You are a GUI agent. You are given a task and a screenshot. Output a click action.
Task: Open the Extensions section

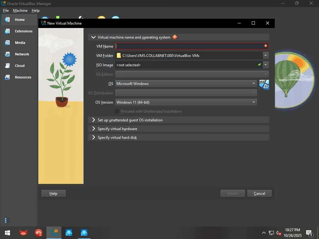19,31
